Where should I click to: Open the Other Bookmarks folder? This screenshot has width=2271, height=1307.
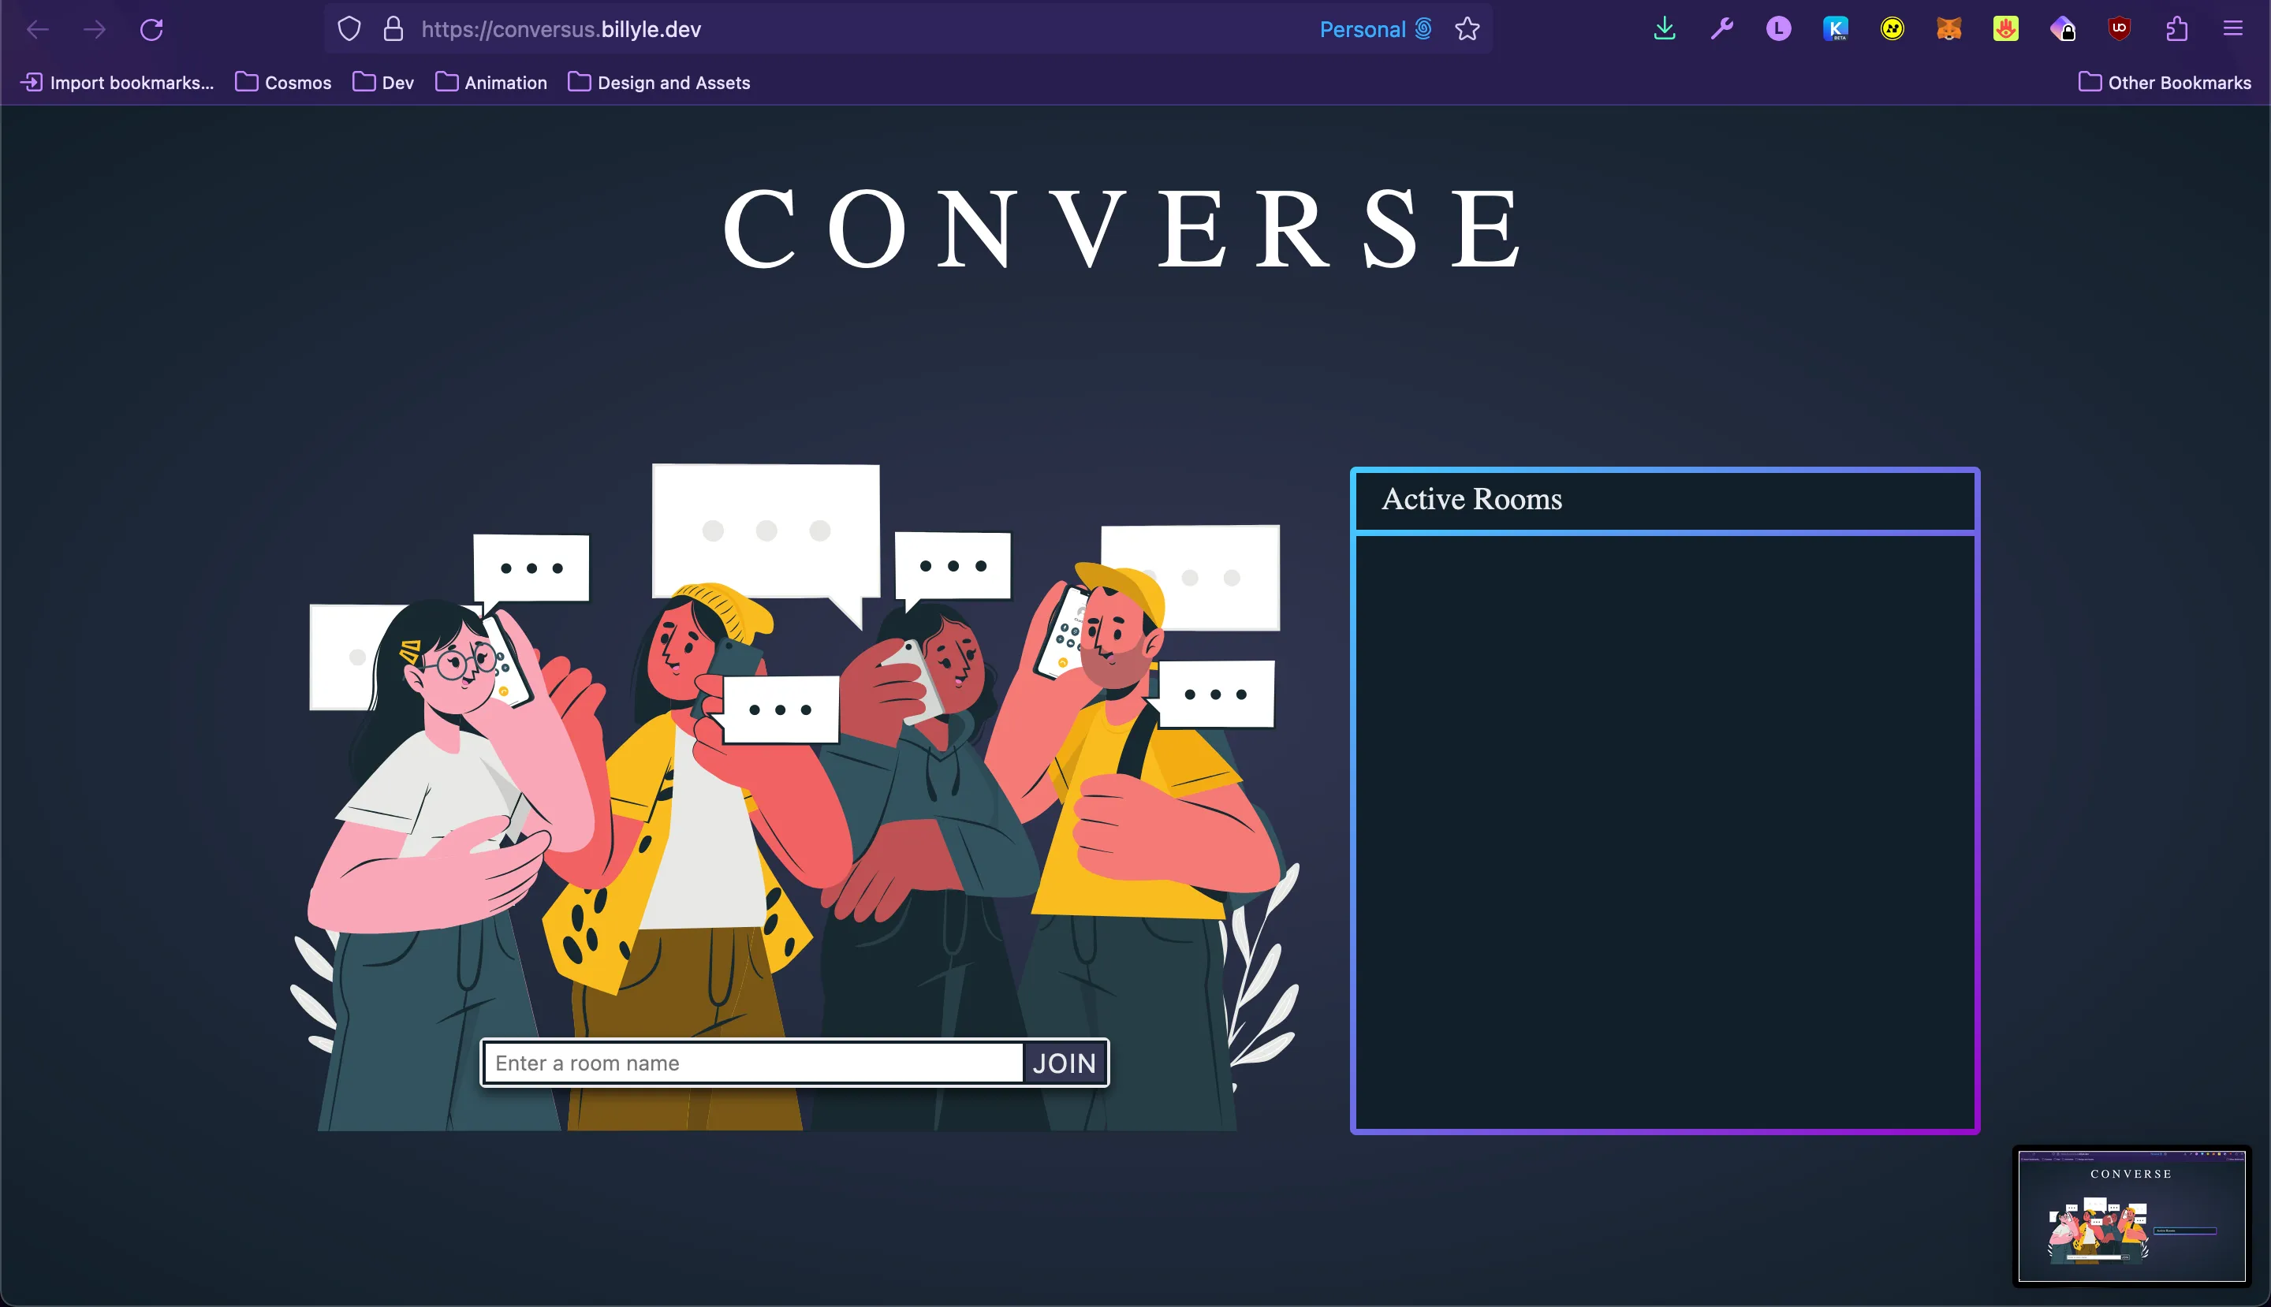[x=2165, y=83]
